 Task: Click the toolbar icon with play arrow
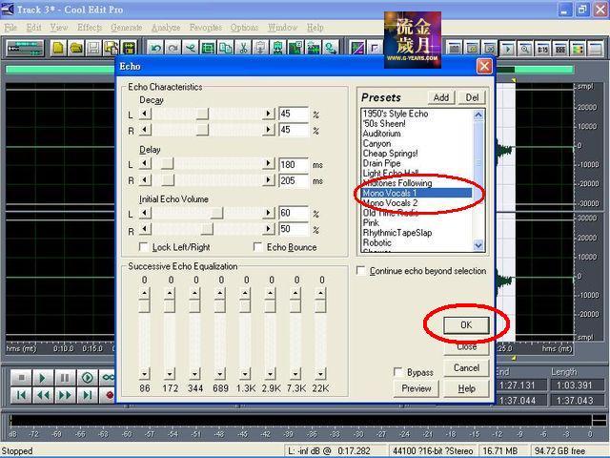coord(507,49)
